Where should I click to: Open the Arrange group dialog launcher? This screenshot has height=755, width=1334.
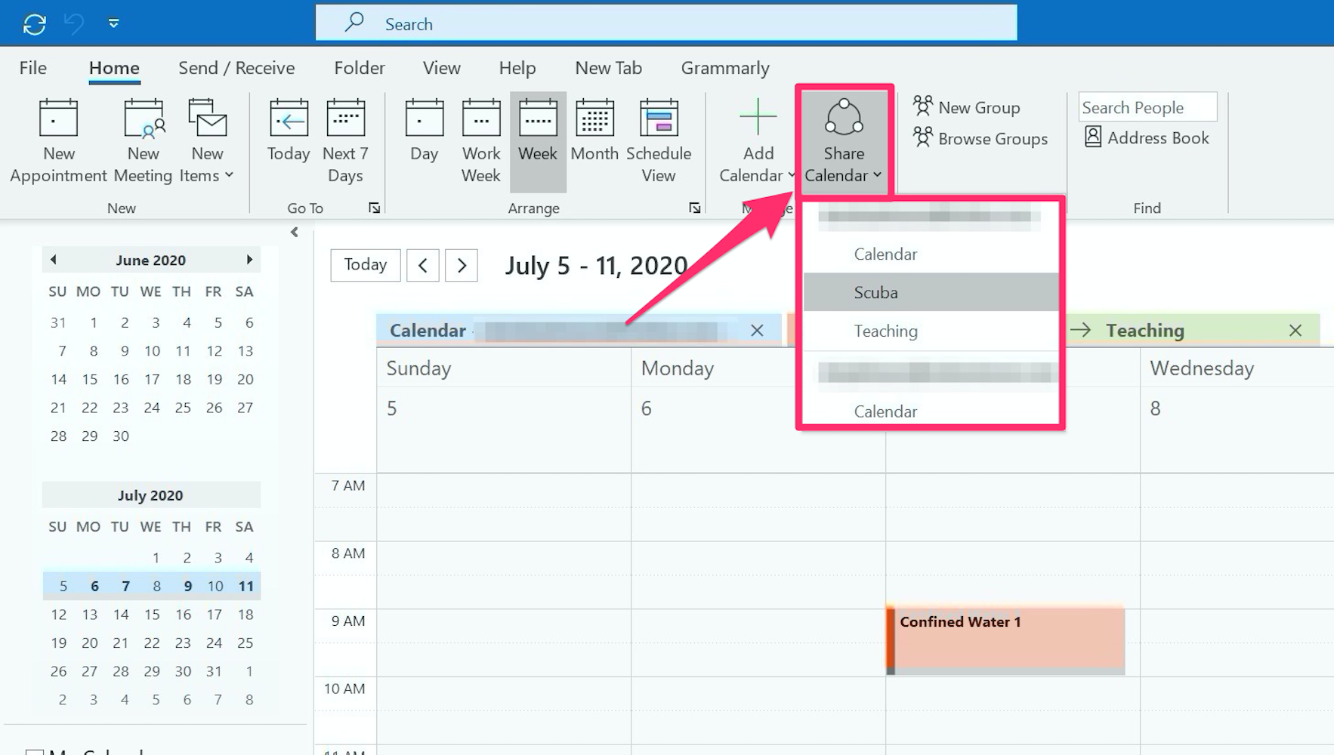[694, 208]
